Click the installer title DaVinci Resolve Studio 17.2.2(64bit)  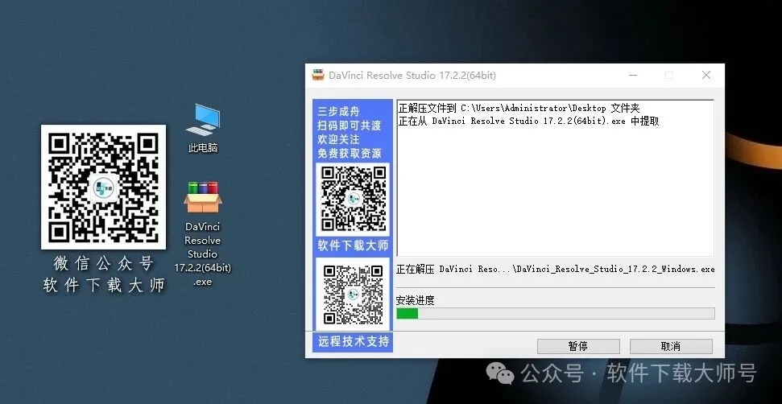(x=412, y=75)
